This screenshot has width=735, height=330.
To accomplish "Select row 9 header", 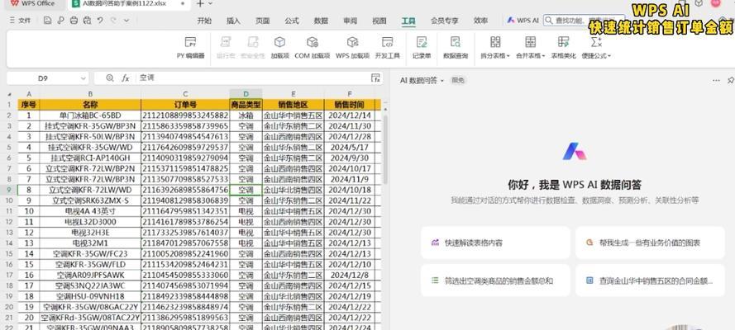I will click(9, 190).
